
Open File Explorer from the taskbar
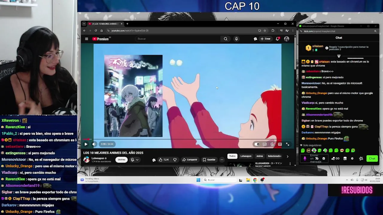pyautogui.click(x=248, y=180)
